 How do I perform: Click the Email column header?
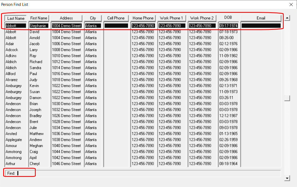(261, 18)
